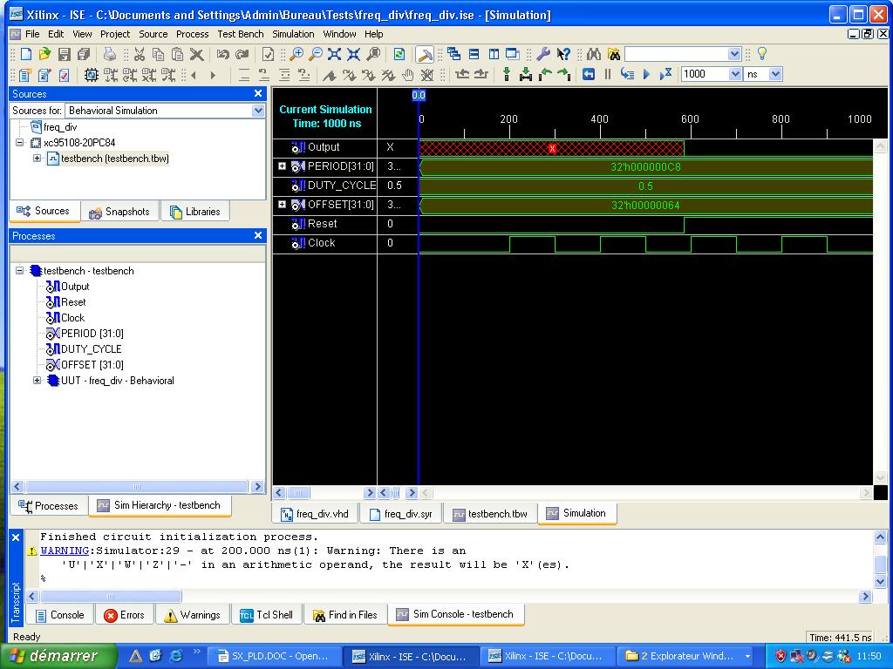893x669 pixels.
Task: Click the Zoom Out magnifier icon
Action: (316, 54)
